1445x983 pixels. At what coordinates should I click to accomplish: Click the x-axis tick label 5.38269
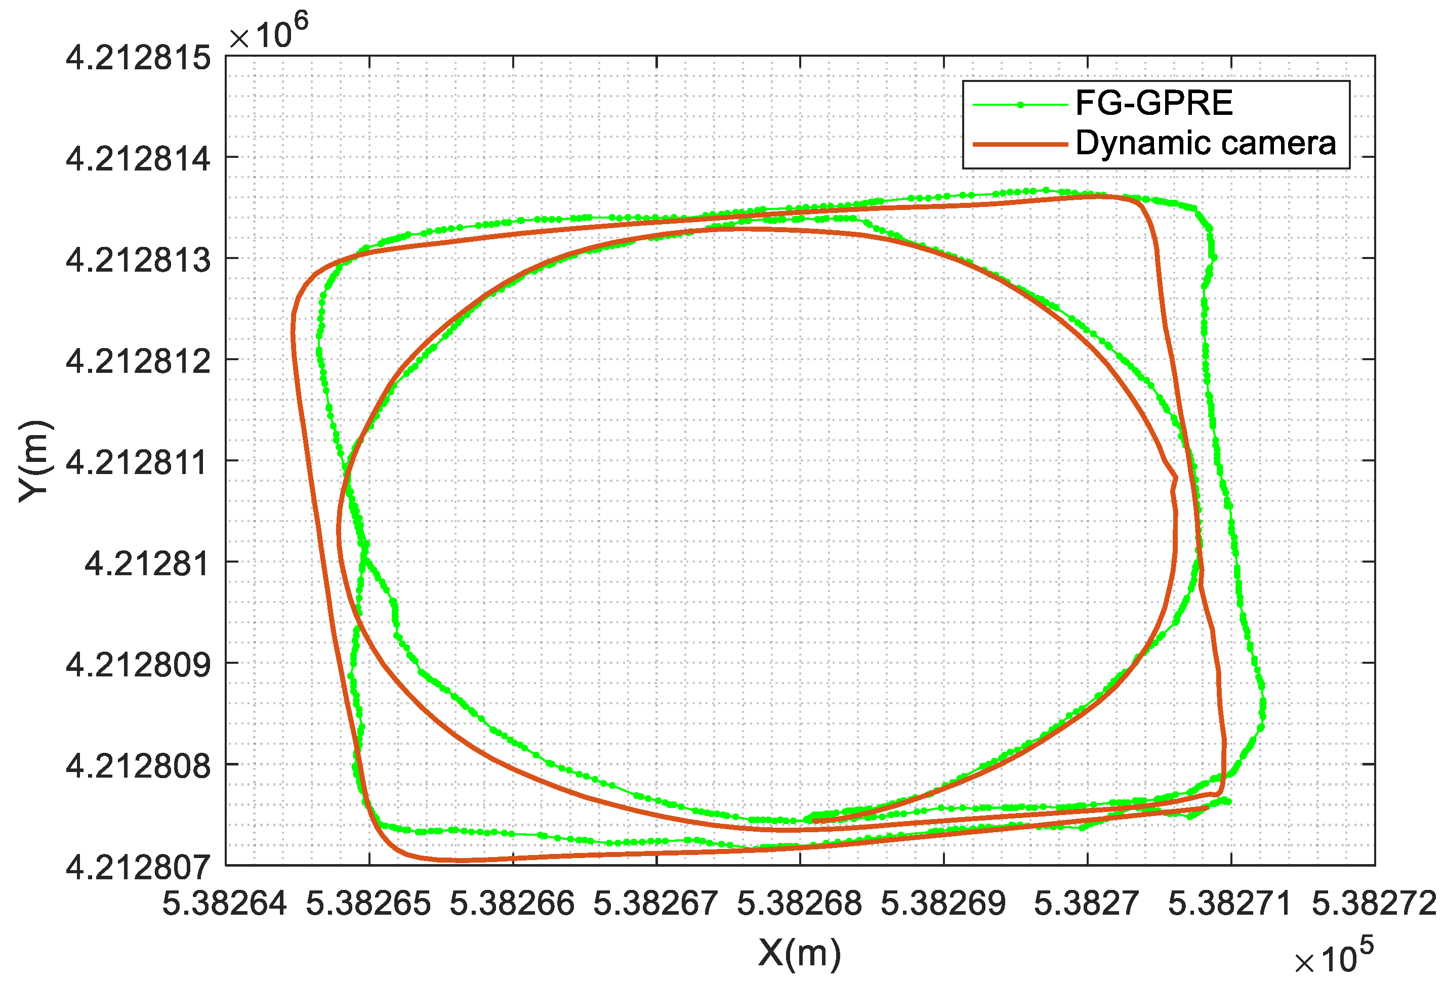pos(943,904)
